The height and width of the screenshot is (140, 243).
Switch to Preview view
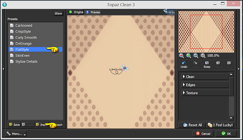(93, 12)
